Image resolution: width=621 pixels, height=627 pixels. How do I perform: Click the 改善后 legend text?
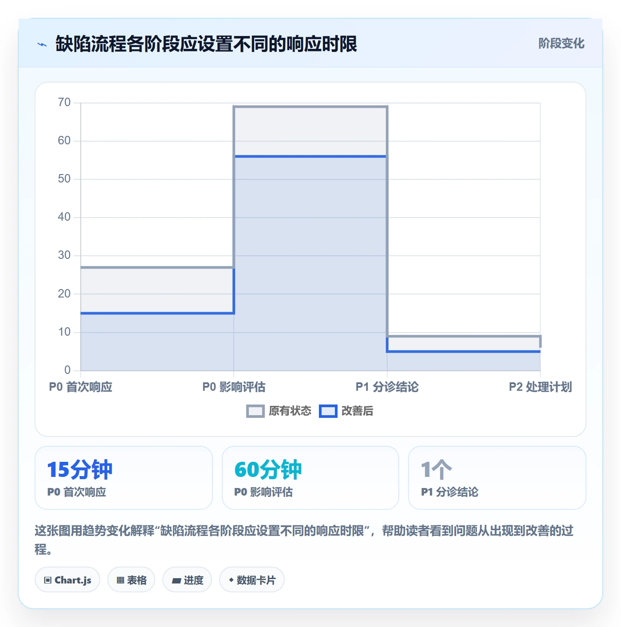pos(358,411)
